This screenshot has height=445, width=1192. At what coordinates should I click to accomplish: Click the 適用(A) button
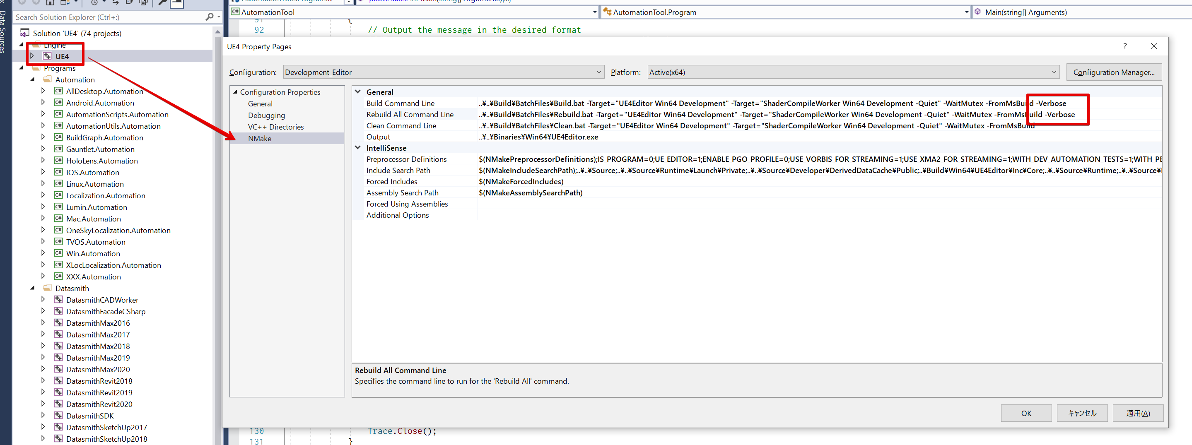point(1138,413)
